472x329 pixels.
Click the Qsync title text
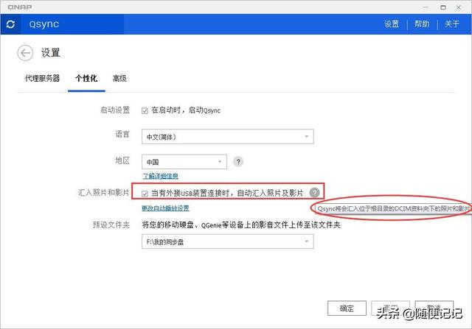point(44,24)
